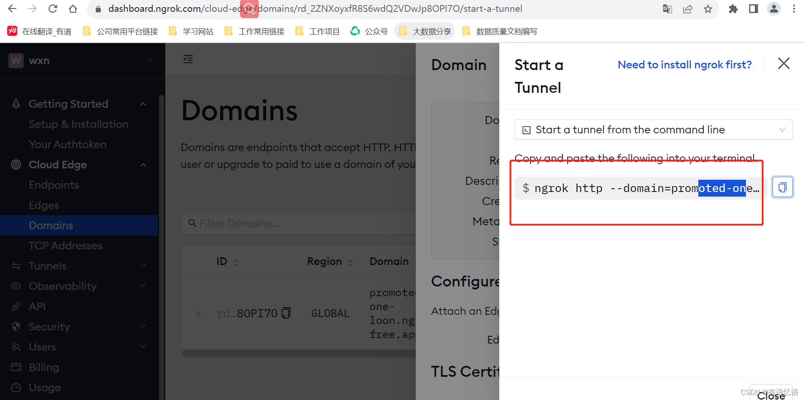This screenshot has width=805, height=400.
Task: Open TCP Addresses in the sidebar
Action: tap(65, 246)
